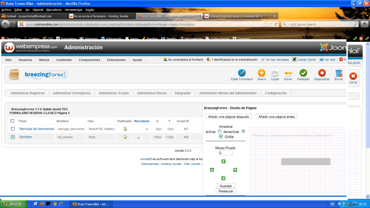Open the Administrar Scripts section
Image resolution: width=370 pixels, height=208 pixels.
pos(114,93)
